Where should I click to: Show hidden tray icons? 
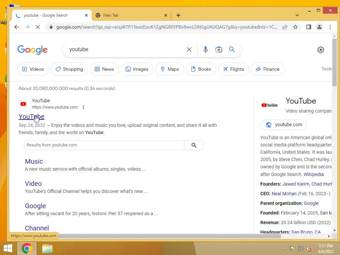coord(285,249)
